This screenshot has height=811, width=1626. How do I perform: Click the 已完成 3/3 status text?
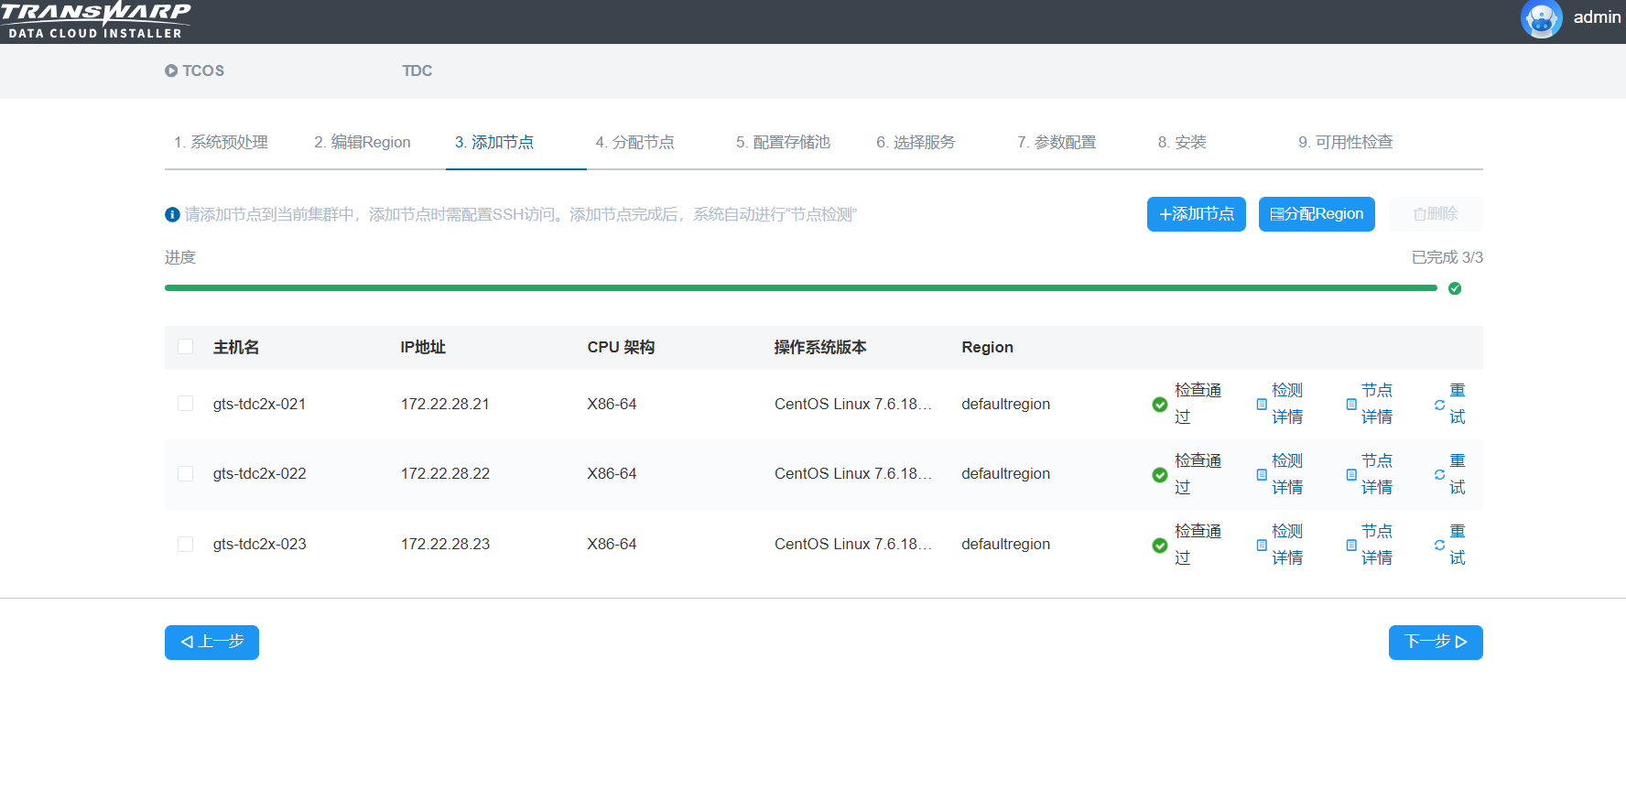[1447, 257]
